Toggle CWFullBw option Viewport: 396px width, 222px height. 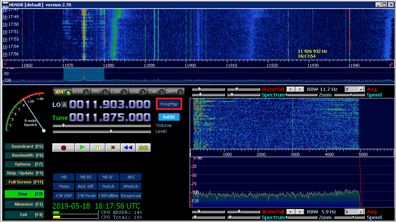pyautogui.click(x=108, y=196)
